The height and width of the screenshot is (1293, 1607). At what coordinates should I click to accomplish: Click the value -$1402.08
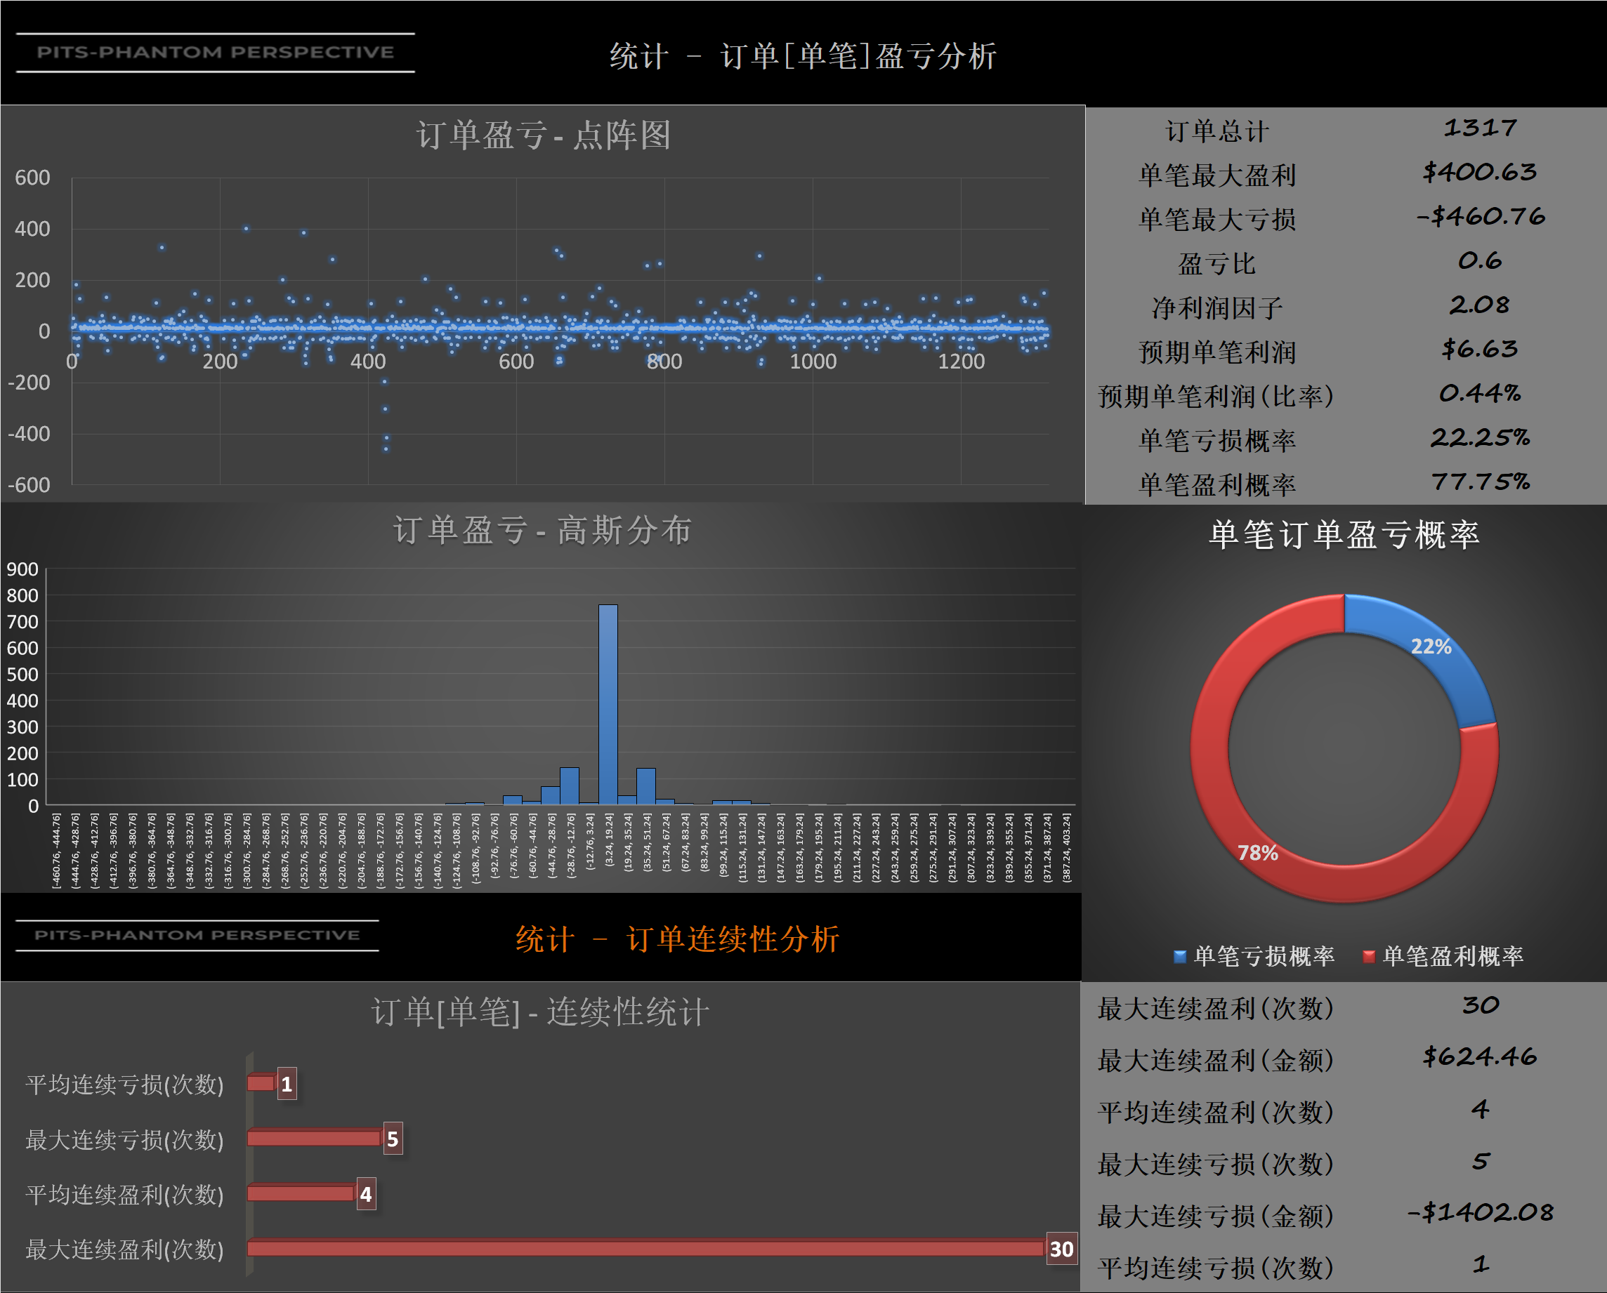(x=1481, y=1212)
